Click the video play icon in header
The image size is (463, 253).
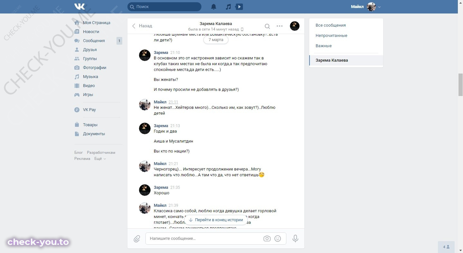pos(239,7)
